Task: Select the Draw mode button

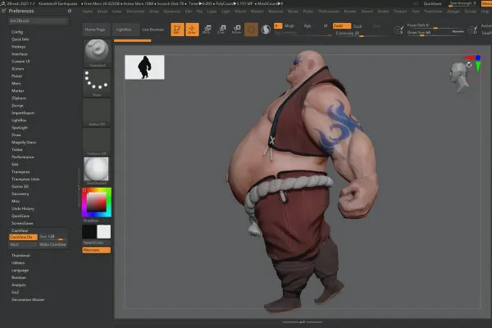Action: click(192, 30)
